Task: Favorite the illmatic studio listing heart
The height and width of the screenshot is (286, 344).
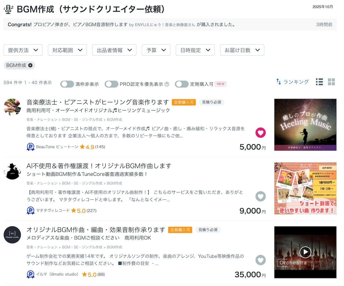Action: 261,260
